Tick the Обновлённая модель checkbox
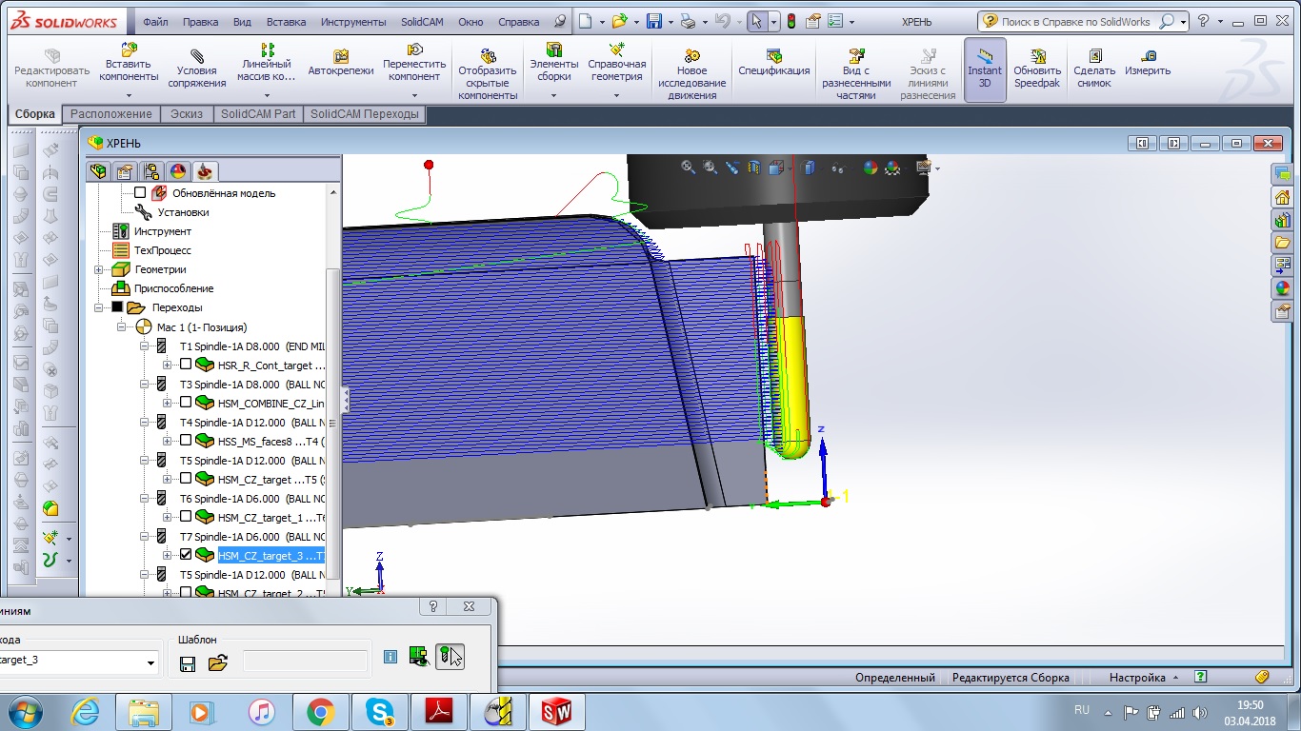Viewport: 1301px width, 731px height. [x=140, y=193]
